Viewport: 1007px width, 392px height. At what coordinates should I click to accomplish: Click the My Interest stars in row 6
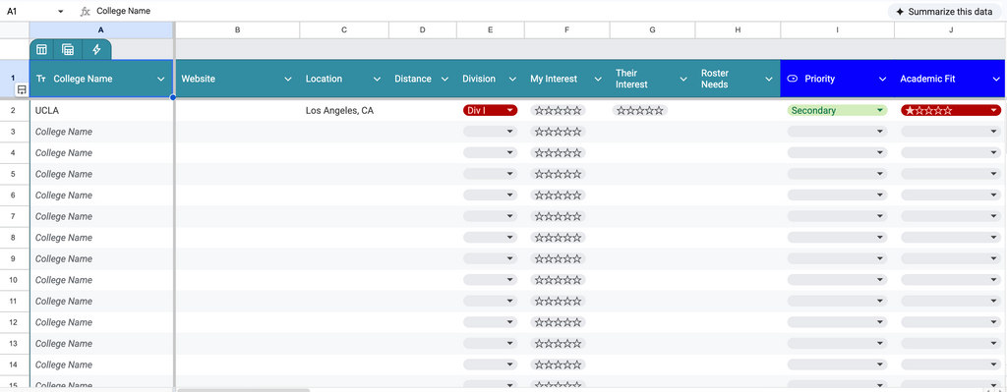(x=559, y=196)
